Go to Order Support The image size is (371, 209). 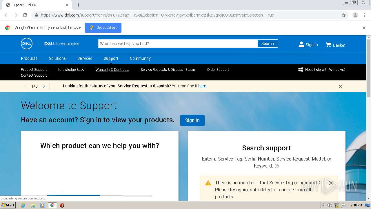pyautogui.click(x=218, y=70)
